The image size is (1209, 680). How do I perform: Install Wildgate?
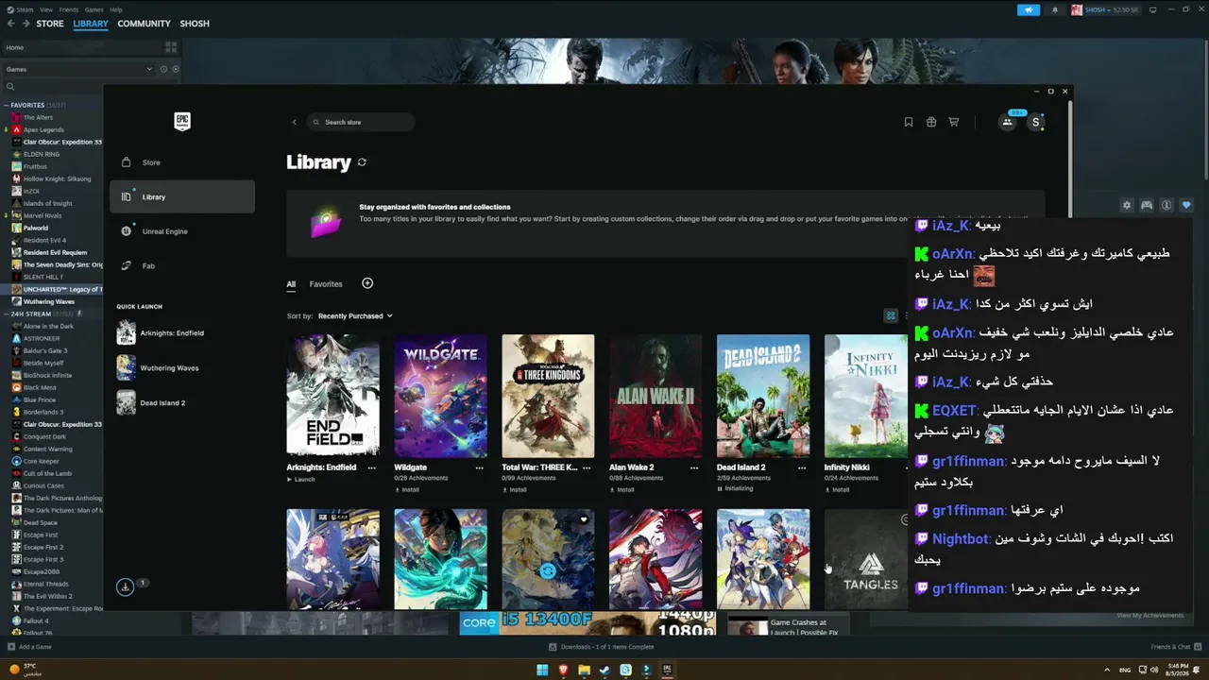pyautogui.click(x=407, y=489)
